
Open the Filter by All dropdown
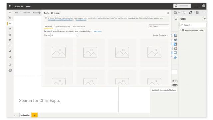64,35
